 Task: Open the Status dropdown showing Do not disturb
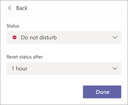pyautogui.click(x=64, y=37)
